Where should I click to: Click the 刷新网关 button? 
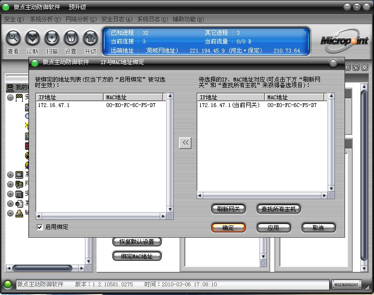[228, 209]
